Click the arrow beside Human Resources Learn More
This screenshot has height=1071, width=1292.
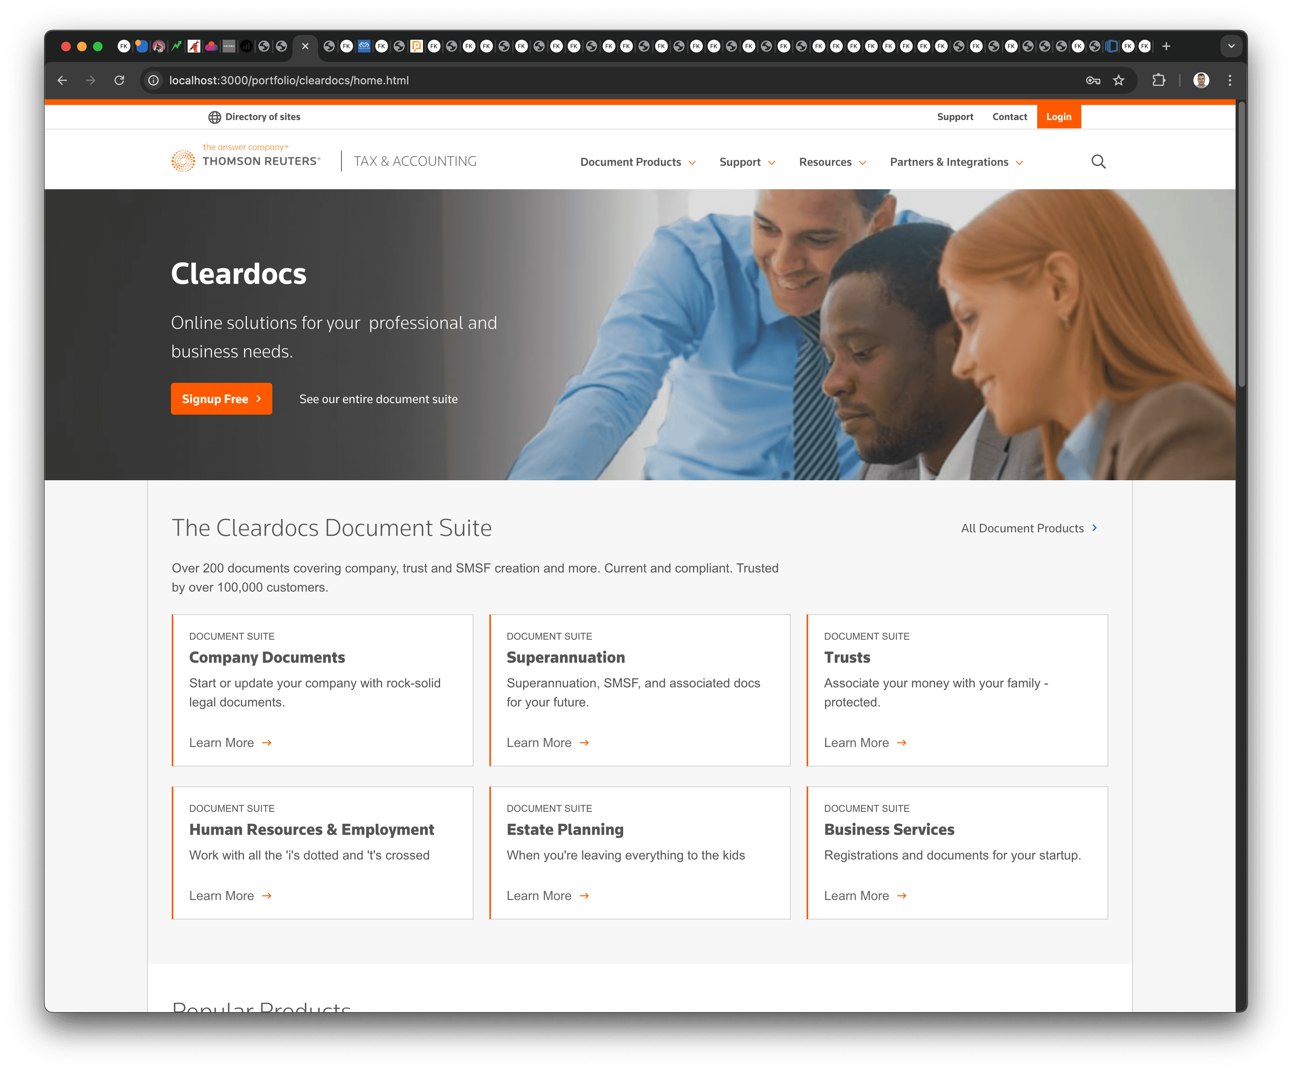(x=267, y=896)
